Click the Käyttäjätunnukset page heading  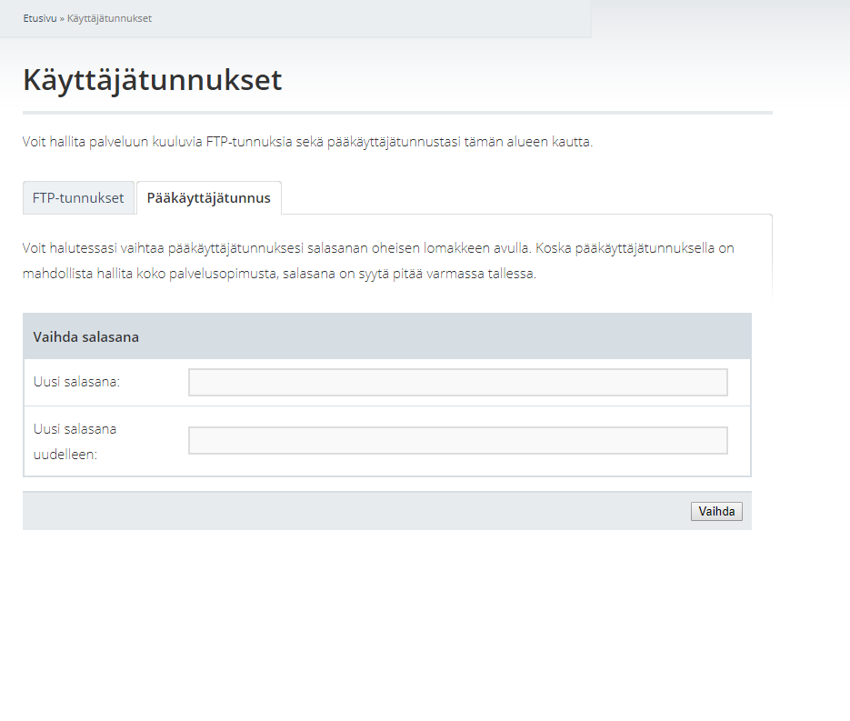pyautogui.click(x=153, y=80)
